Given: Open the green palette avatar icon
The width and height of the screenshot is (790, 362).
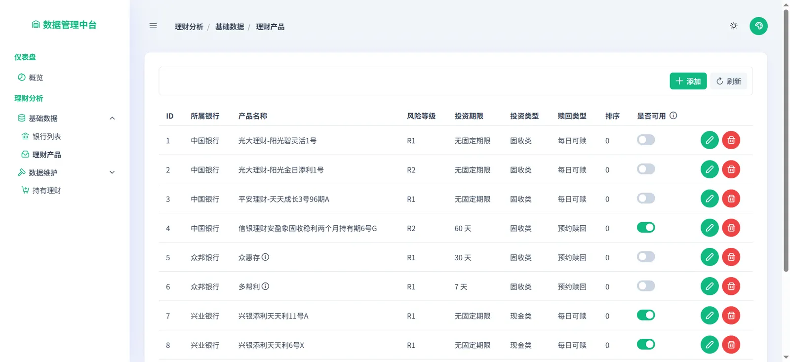Looking at the screenshot, I should [x=758, y=26].
